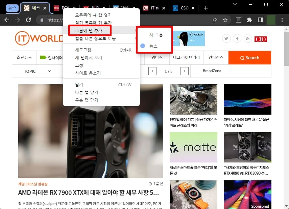The height and width of the screenshot is (209, 289).
Task: Select 읽기 목록에 탭 추가 menu item
Action: [101, 23]
